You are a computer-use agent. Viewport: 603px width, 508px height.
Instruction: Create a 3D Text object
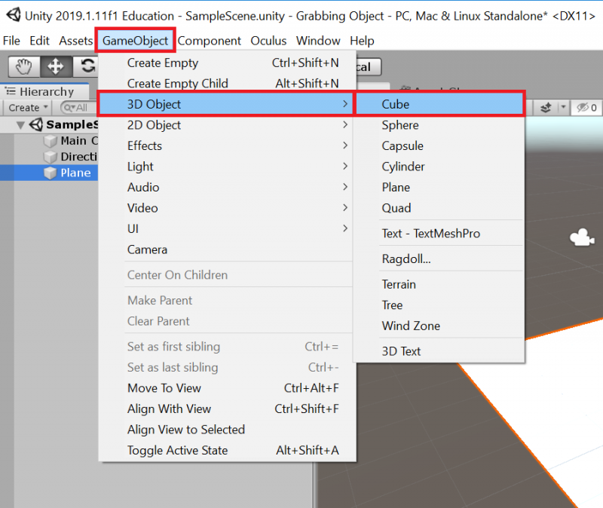440,351
